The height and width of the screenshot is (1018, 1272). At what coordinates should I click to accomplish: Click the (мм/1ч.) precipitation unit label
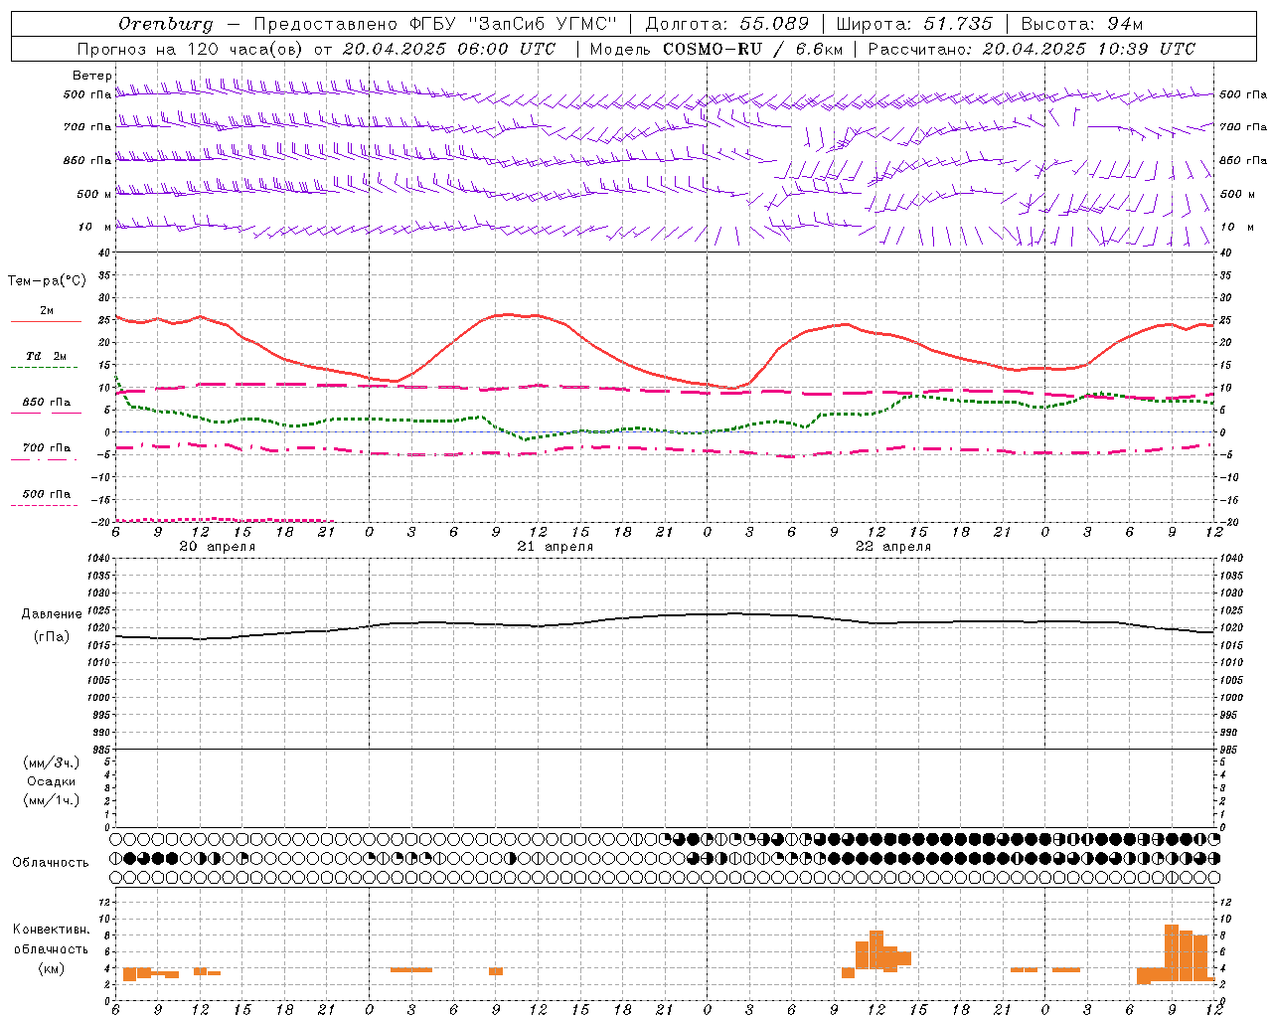(x=52, y=800)
